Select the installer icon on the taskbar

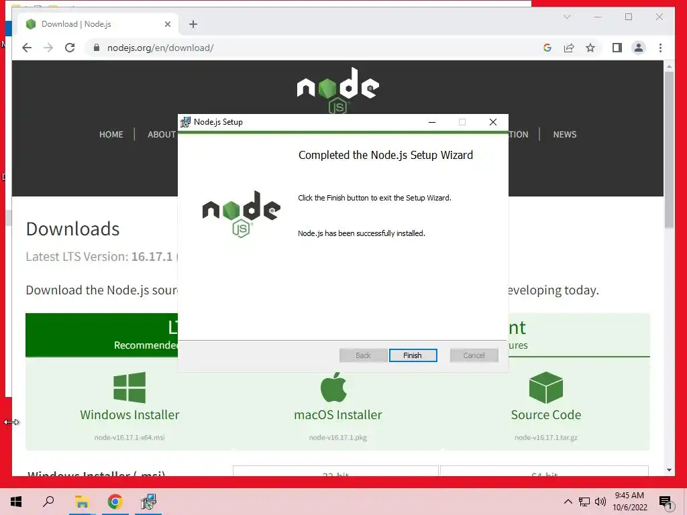(148, 502)
